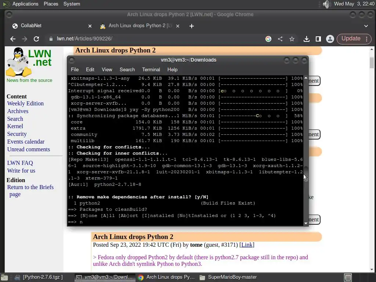Click terminal scrollbar up arrow
This screenshot has height=282, width=376.
[305, 78]
